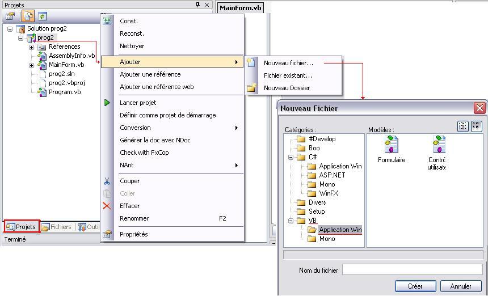Image resolution: width=488 pixels, height=296 pixels.
Task: Click the Nom du fichier text field
Action: coord(412,270)
